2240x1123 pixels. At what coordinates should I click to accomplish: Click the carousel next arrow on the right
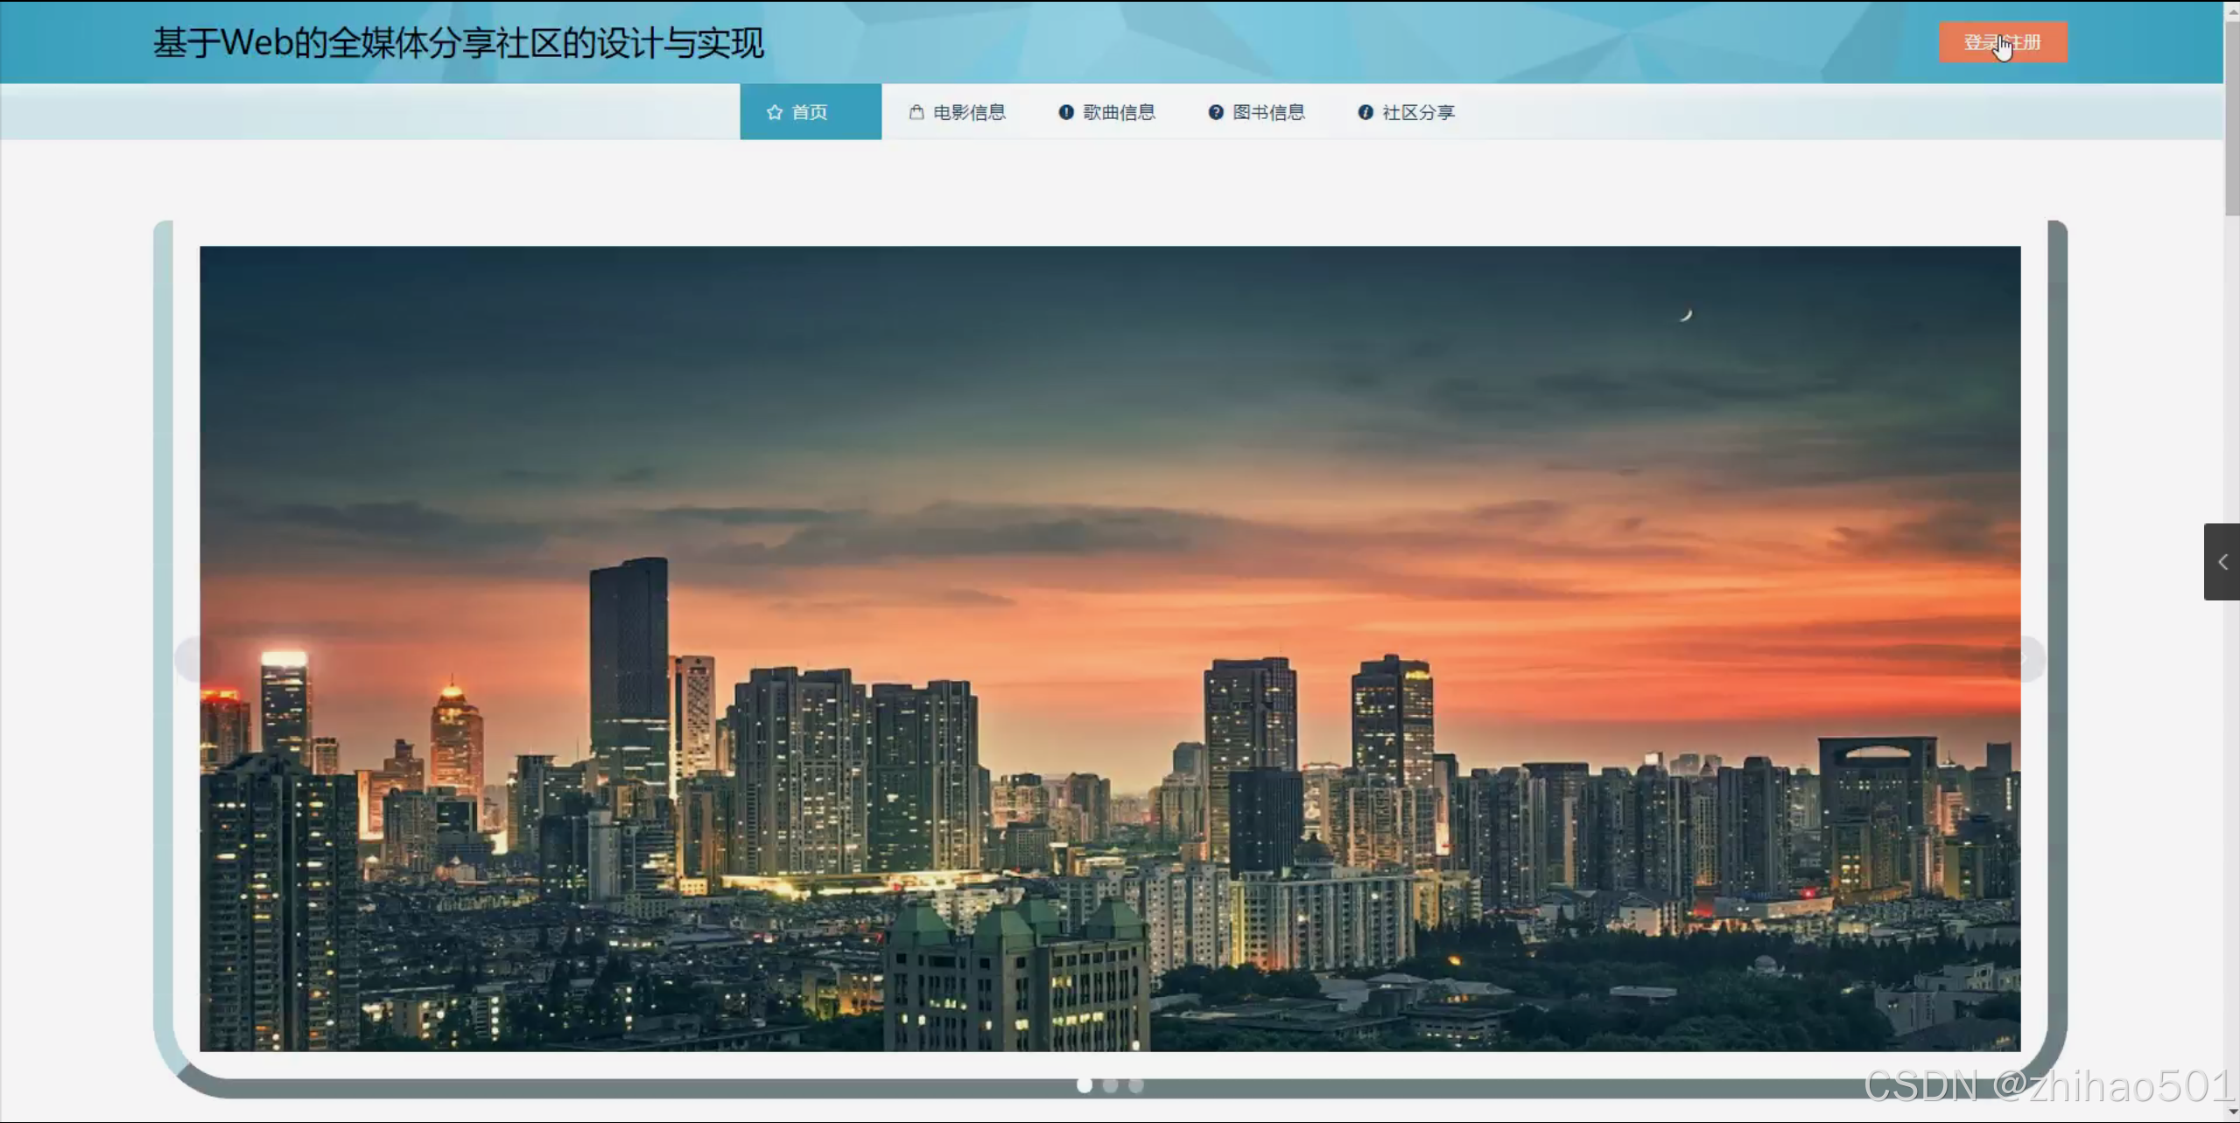click(2033, 659)
